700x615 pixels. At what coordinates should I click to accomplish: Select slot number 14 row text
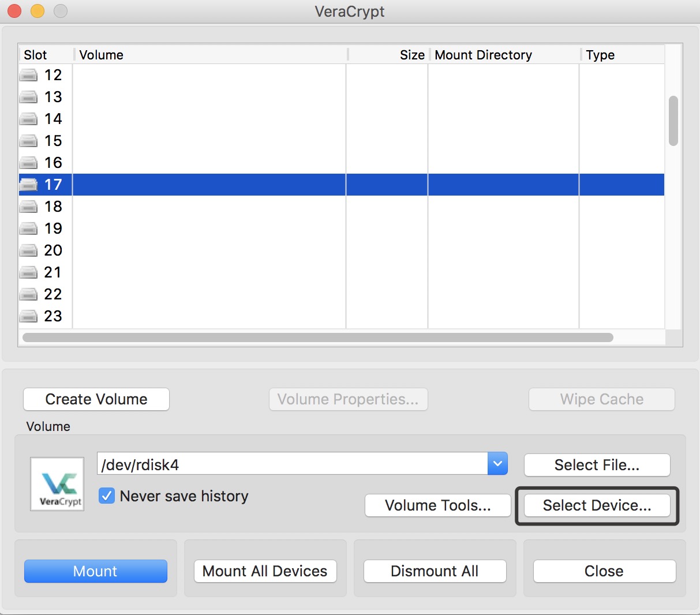pos(53,119)
